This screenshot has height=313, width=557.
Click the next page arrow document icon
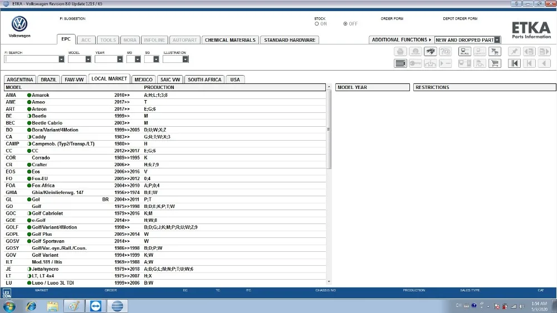click(544, 51)
